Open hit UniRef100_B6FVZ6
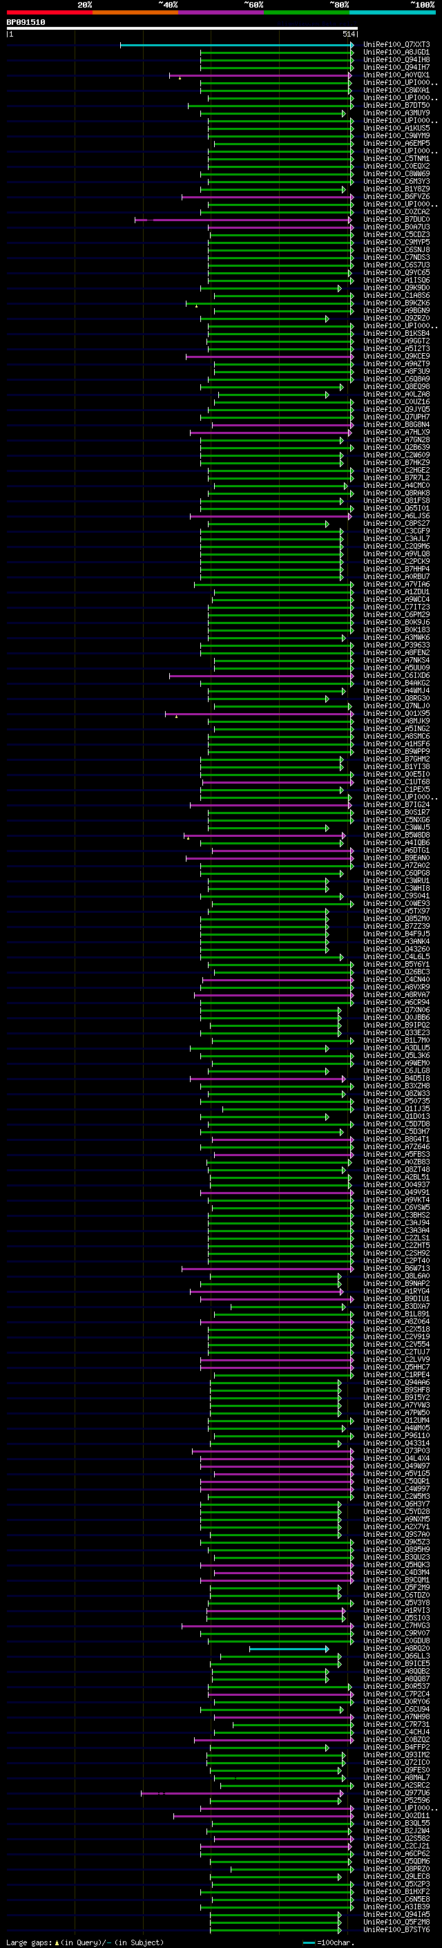The height and width of the screenshot is (1948, 442). point(396,197)
